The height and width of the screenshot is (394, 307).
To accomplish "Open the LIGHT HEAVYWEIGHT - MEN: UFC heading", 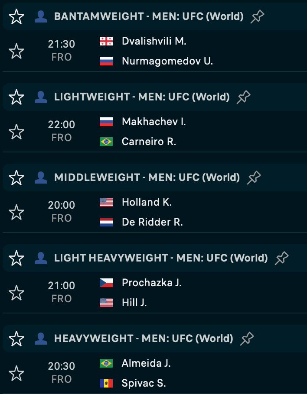I will [161, 258].
